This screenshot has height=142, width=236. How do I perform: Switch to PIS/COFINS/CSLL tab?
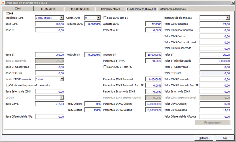tap(80, 9)
